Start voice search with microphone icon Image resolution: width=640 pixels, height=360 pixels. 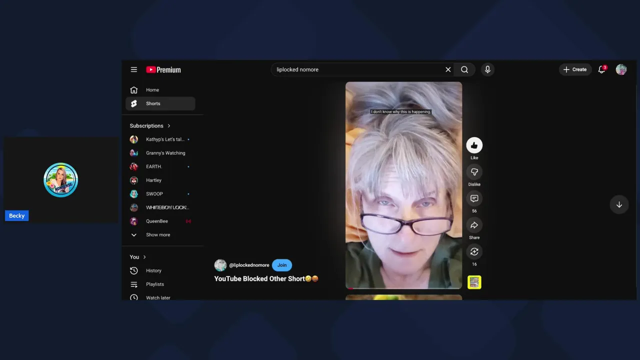click(487, 69)
